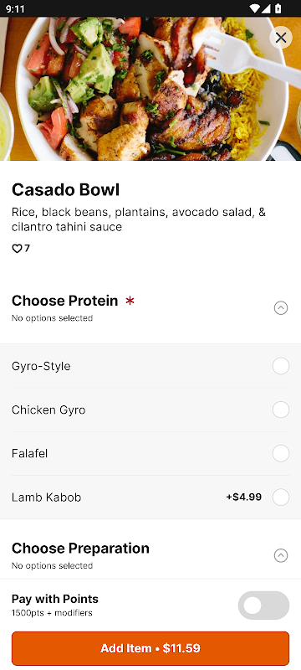Tap the Lamb Kabob +$4.99 price
301x670 pixels.
244,497
